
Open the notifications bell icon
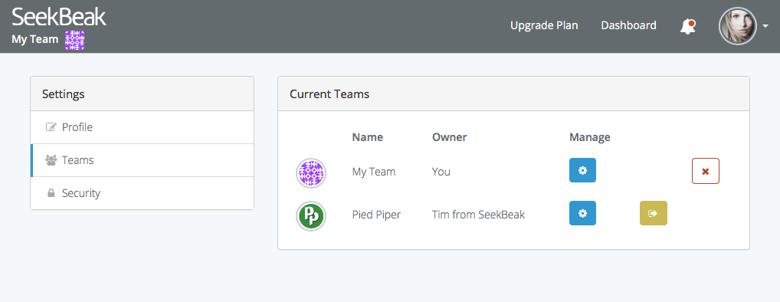click(x=687, y=26)
